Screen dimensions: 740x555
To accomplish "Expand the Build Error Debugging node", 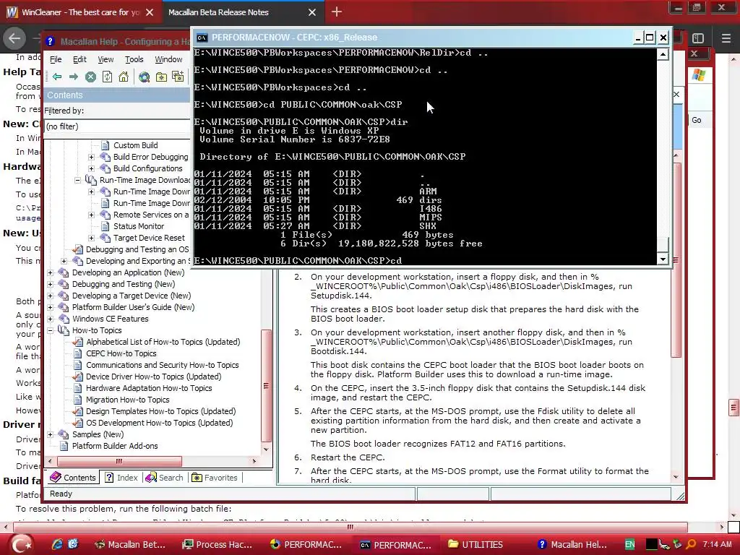I will [x=92, y=157].
